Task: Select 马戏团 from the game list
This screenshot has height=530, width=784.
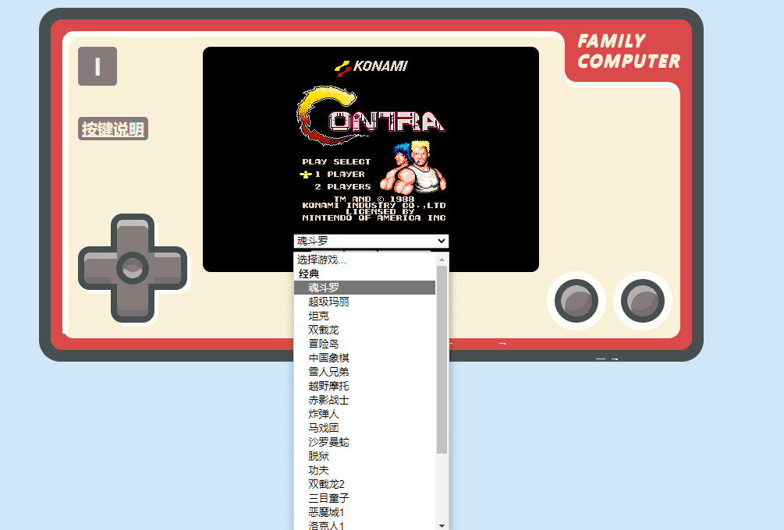Action: [364, 428]
